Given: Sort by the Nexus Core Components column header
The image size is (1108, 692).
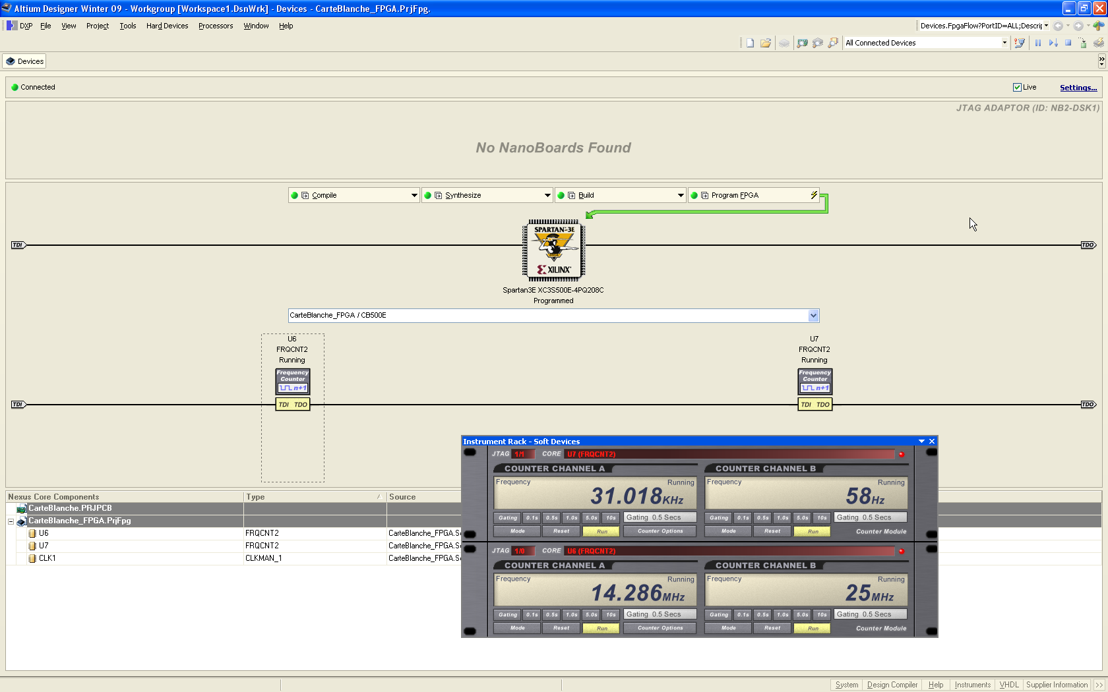Looking at the screenshot, I should click(125, 497).
